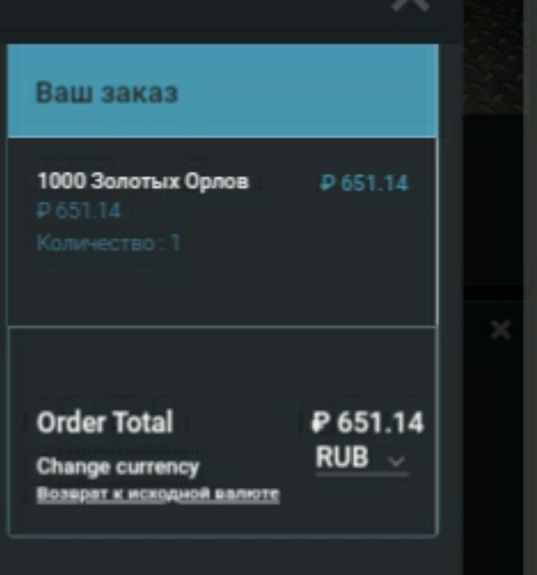Click the underline beneath the RUB selector
The width and height of the screenshot is (537, 575).
click(x=362, y=474)
